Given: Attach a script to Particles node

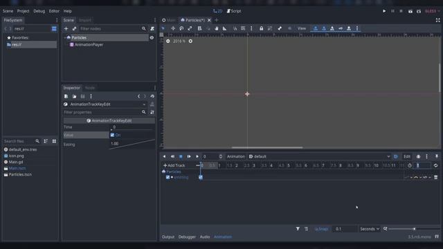Looking at the screenshot, I should click(152, 28).
